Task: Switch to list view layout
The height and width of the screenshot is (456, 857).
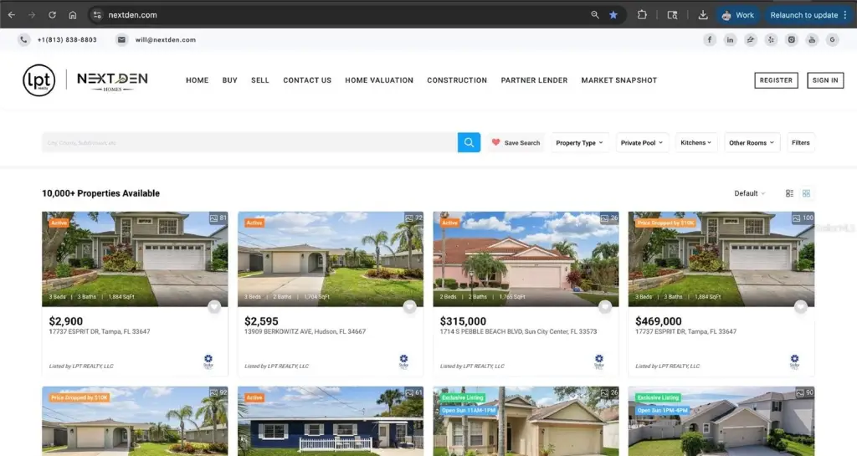Action: click(789, 193)
